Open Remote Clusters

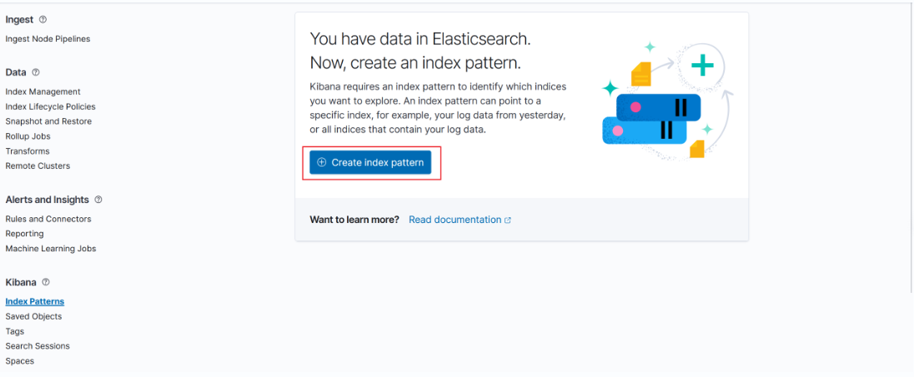[x=38, y=166]
